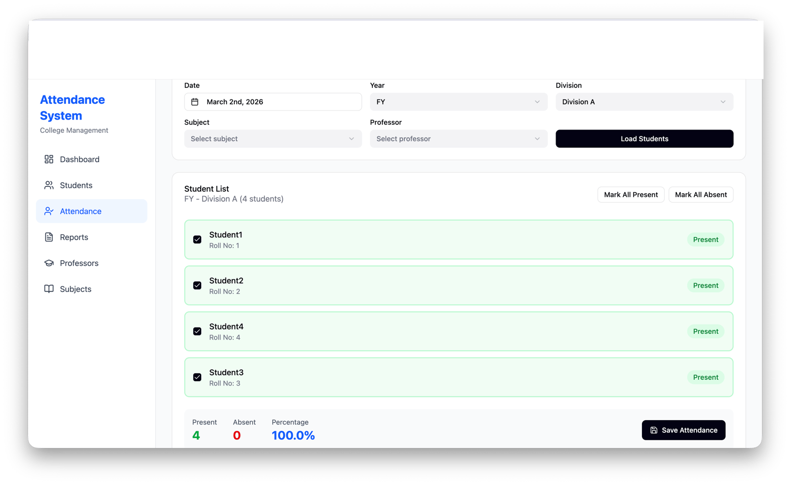Navigate to Professors

coord(92,263)
